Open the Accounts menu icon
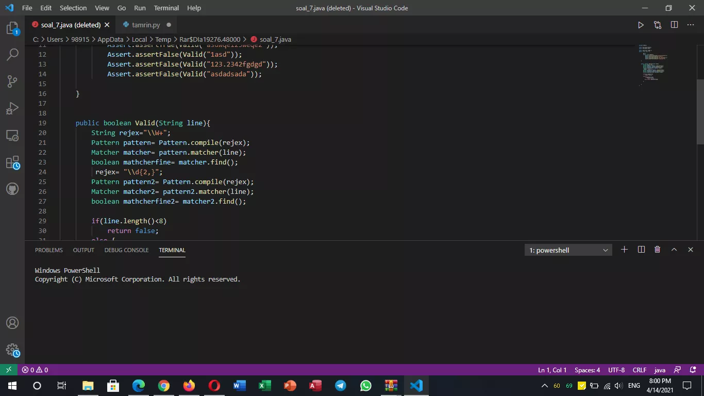The height and width of the screenshot is (396, 704). point(12,323)
